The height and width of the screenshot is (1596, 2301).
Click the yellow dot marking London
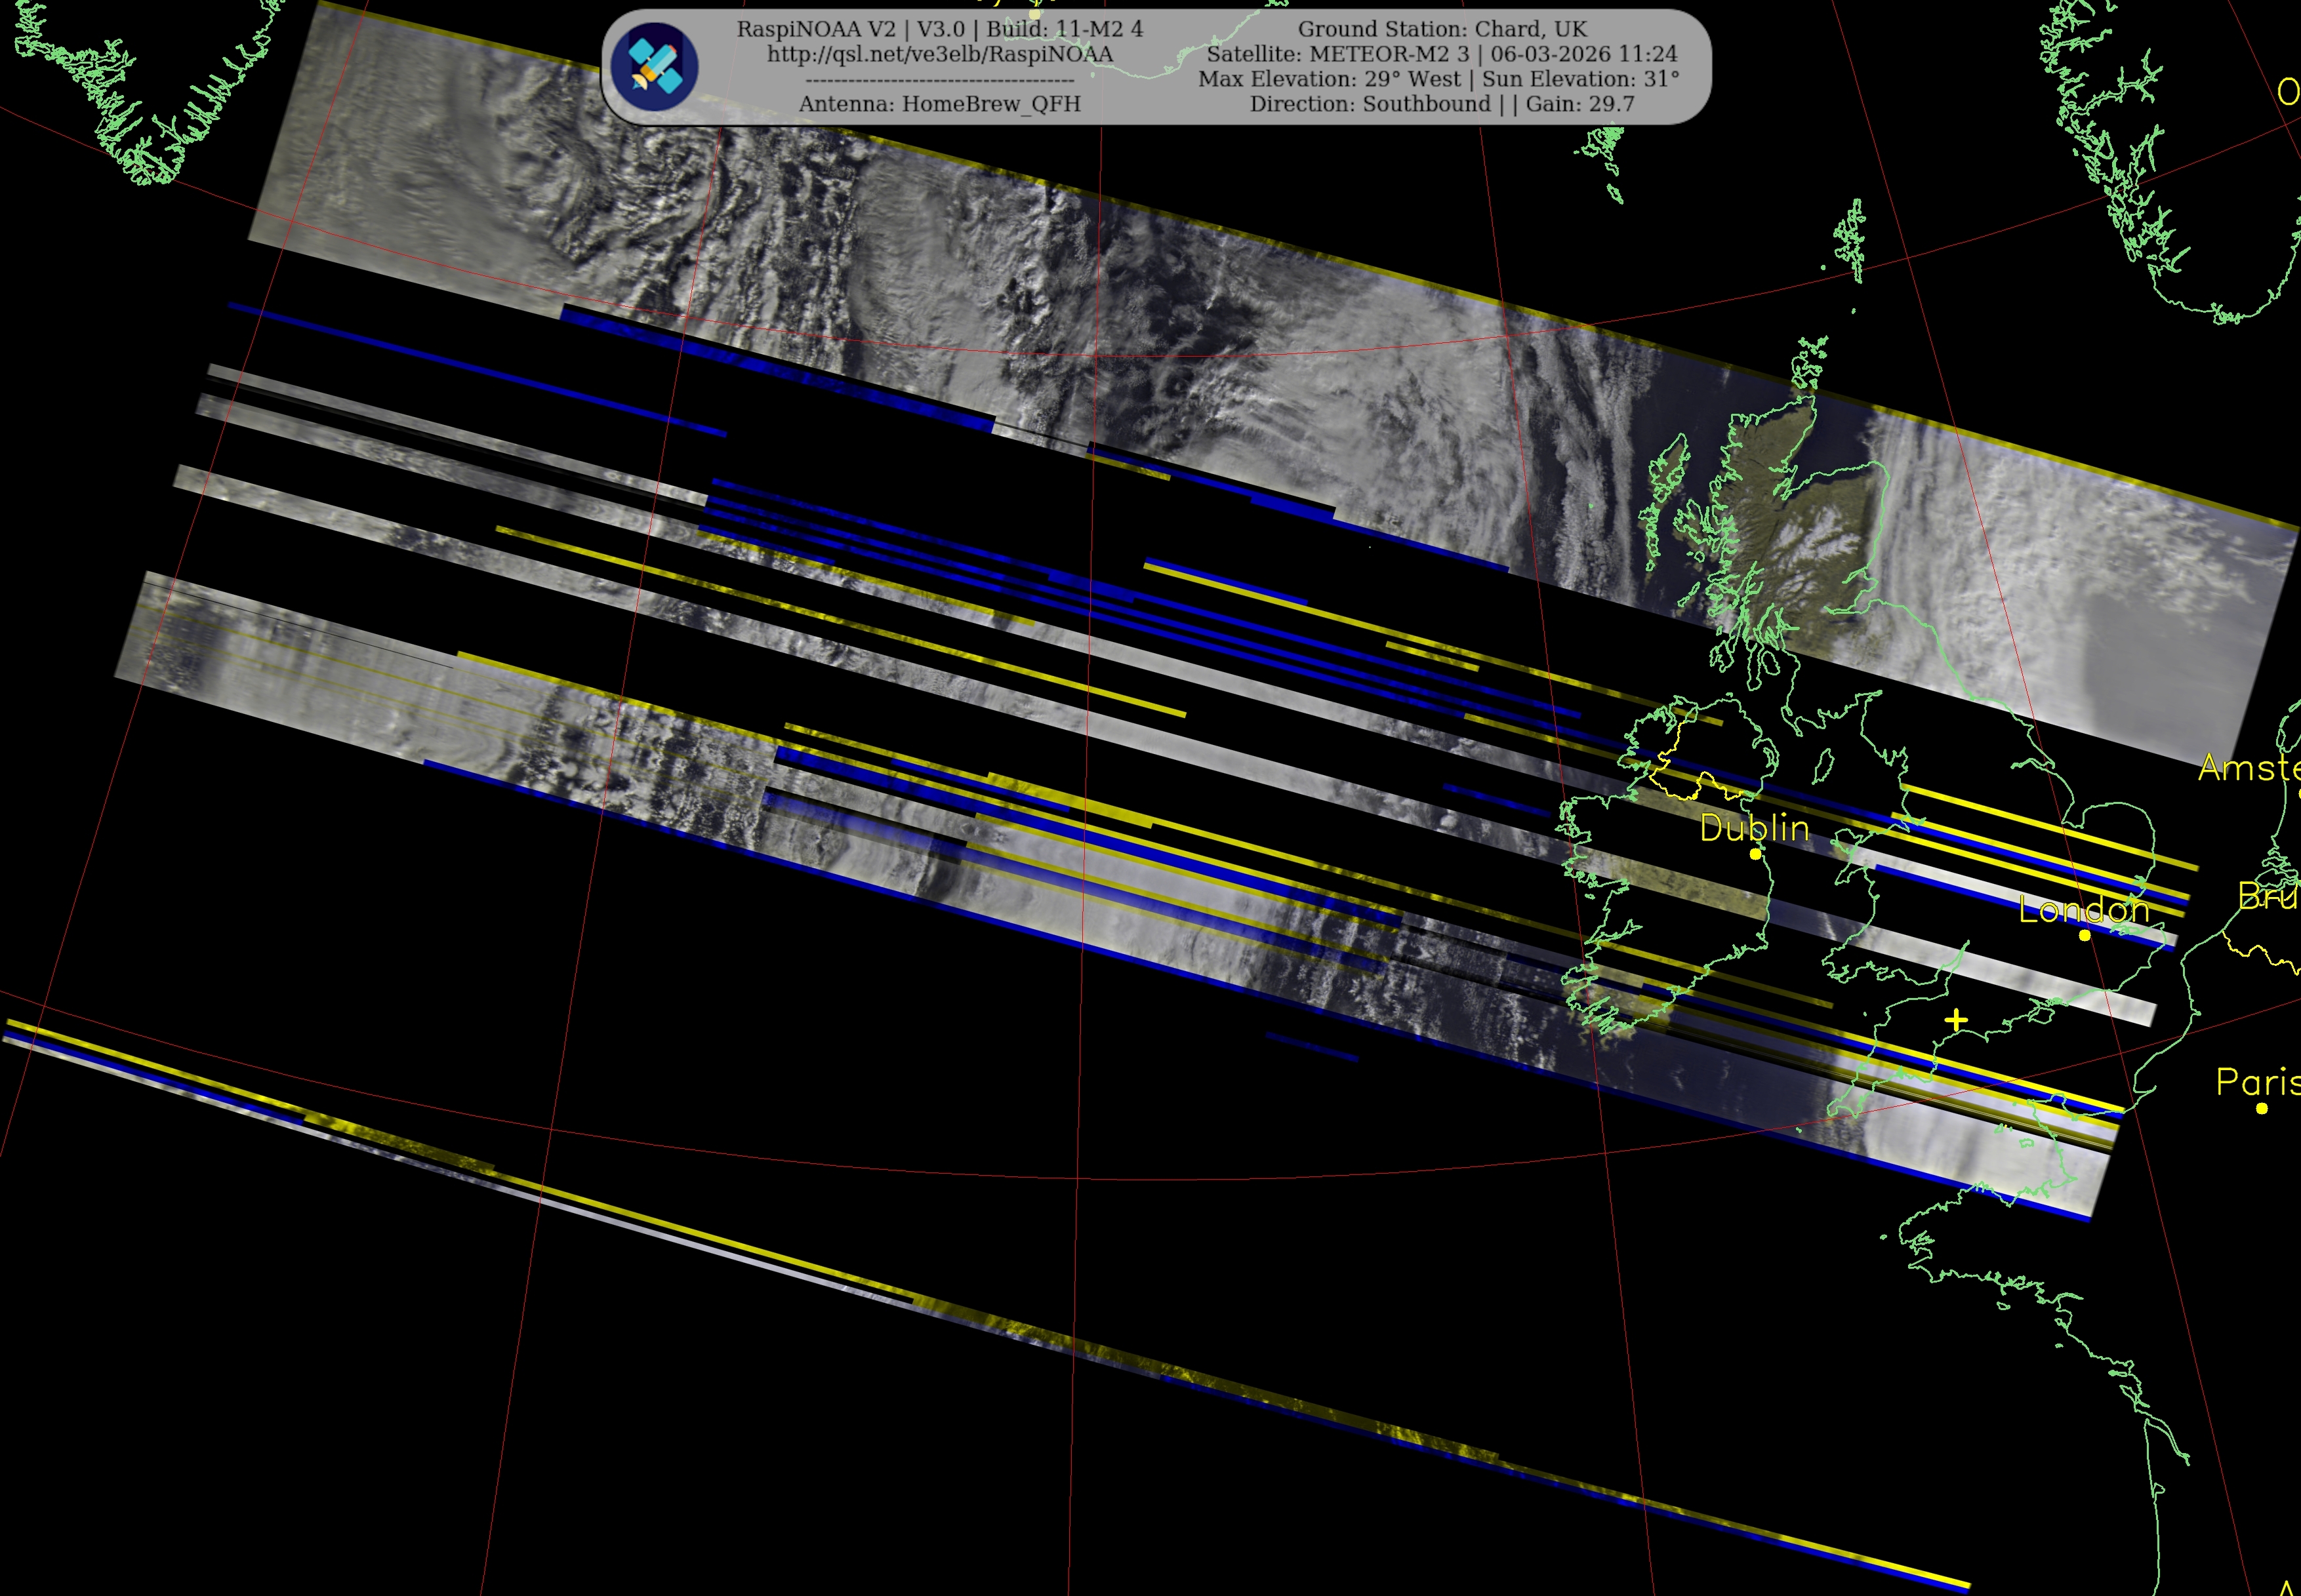(x=2085, y=935)
